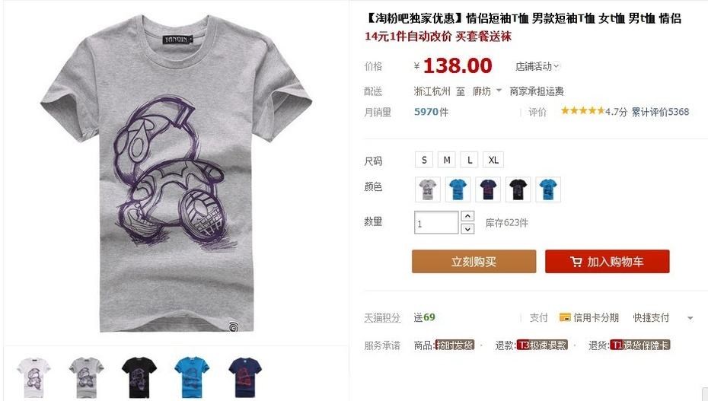Click the 按时发货 service badge
Image resolution: width=708 pixels, height=401 pixels.
[454, 345]
